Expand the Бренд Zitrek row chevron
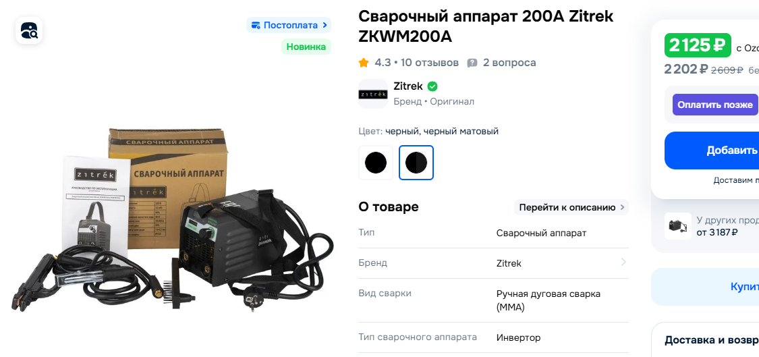The height and width of the screenshot is (357, 759). [x=623, y=262]
